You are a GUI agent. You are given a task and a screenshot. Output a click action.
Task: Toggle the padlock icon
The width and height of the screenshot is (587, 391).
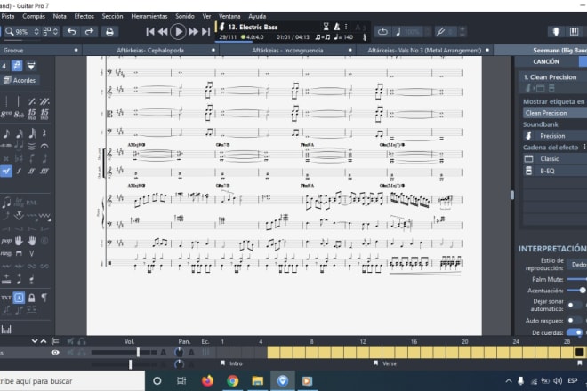point(32,298)
